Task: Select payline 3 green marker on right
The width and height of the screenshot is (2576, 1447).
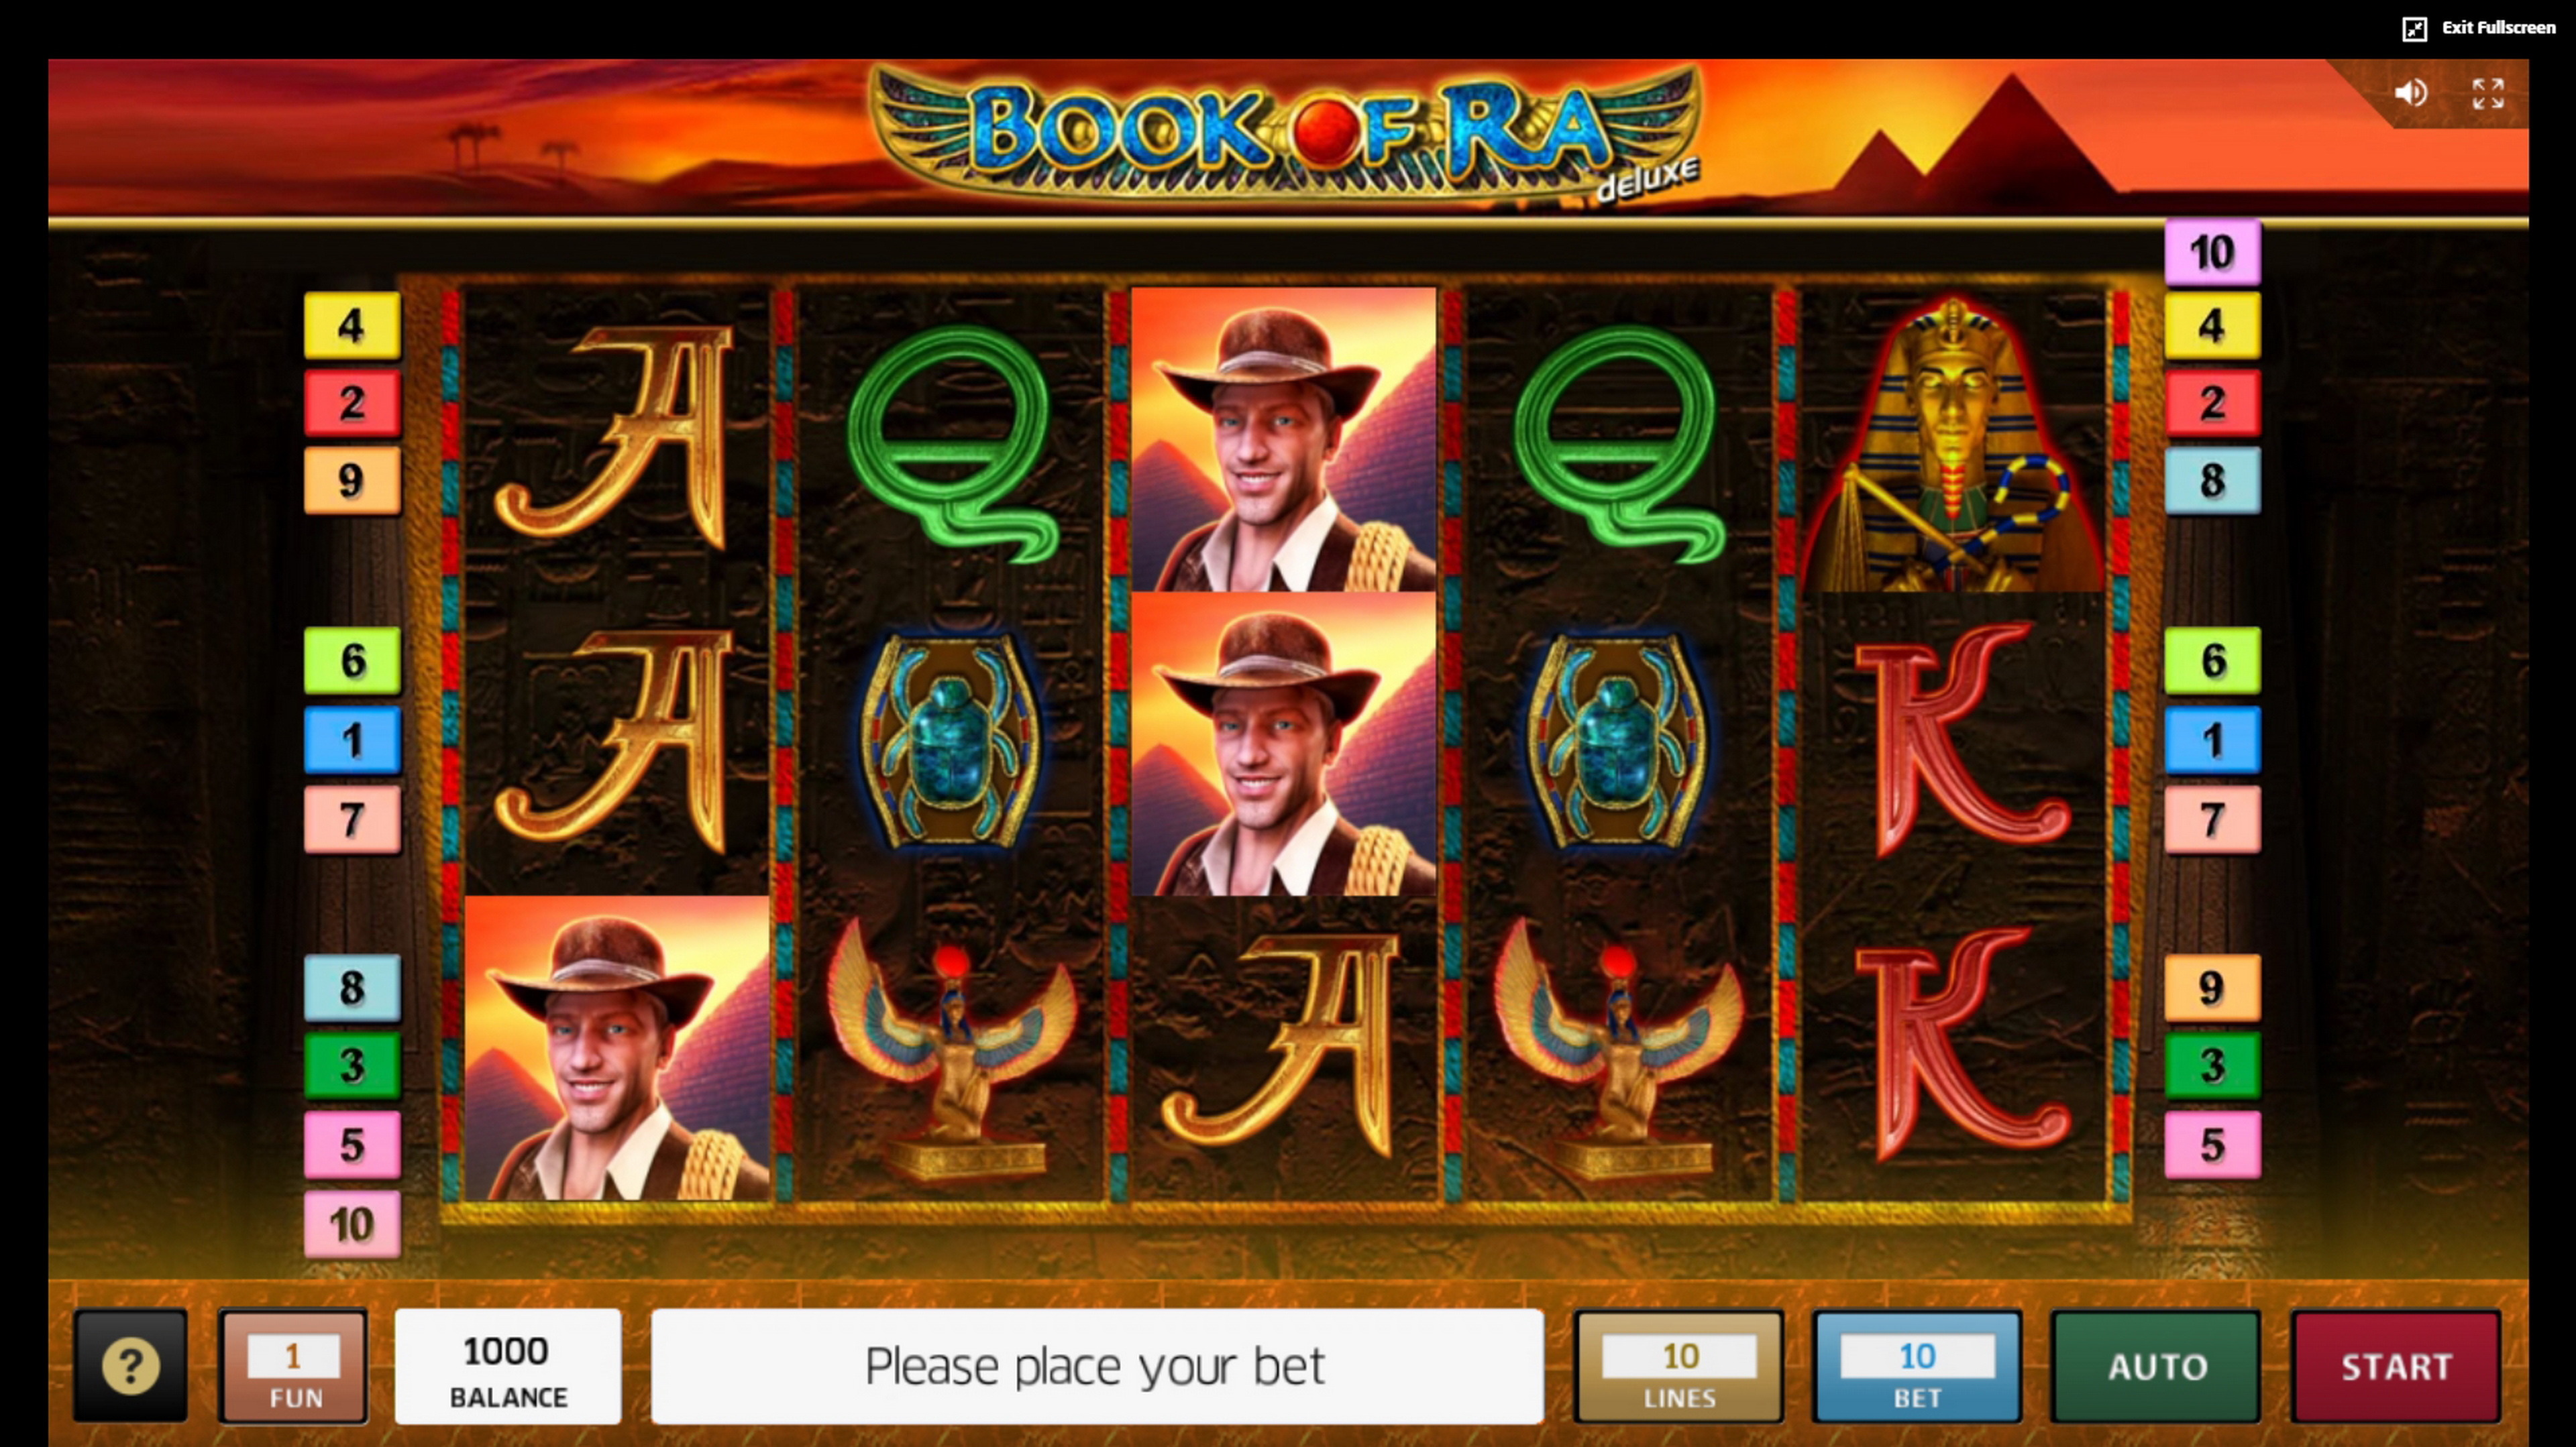Action: (2212, 1065)
